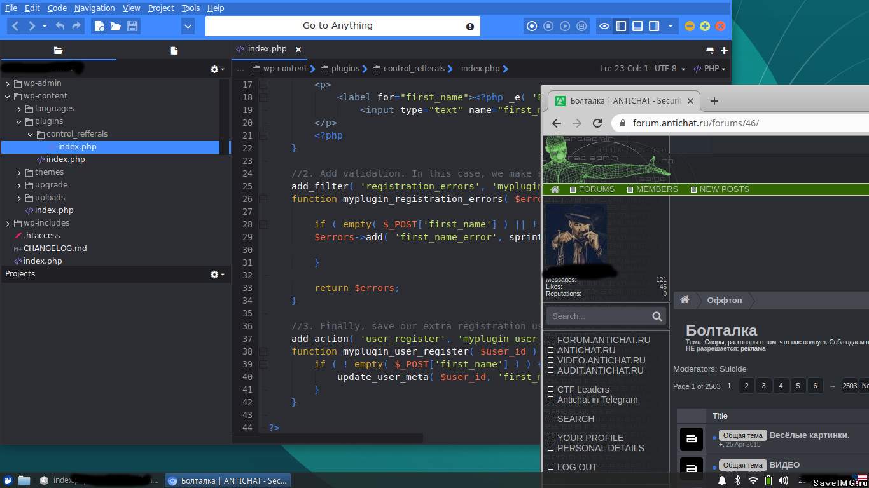
Task: Show the list of open tabs icon
Action: coord(710,50)
